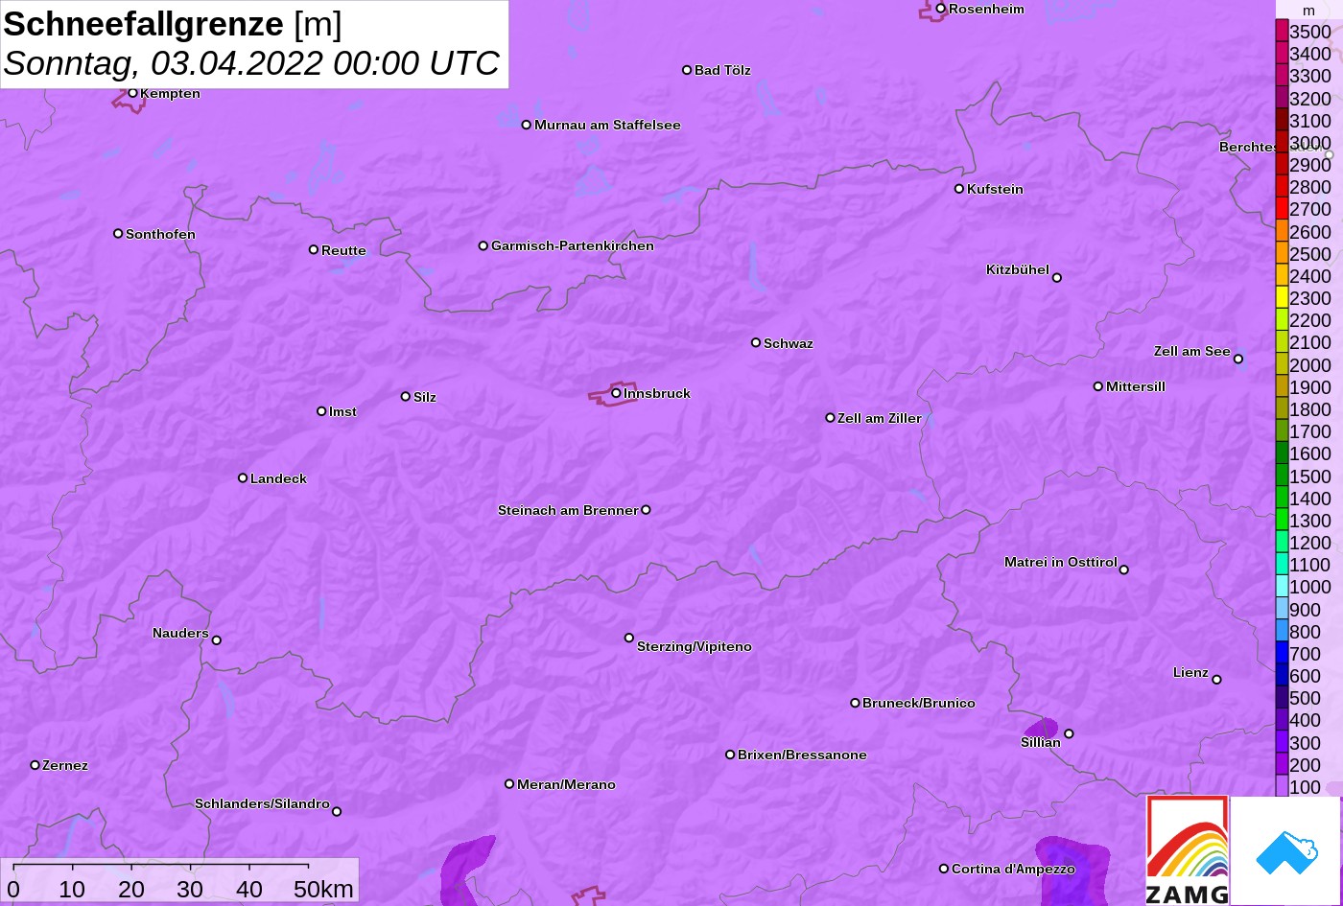Click the Sillian map marker
The height and width of the screenshot is (906, 1343).
(x=1069, y=734)
